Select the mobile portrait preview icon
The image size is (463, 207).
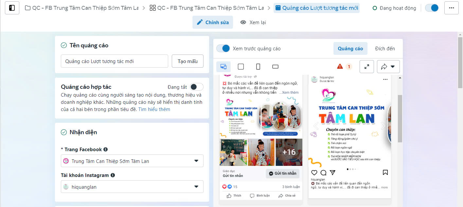(258, 67)
